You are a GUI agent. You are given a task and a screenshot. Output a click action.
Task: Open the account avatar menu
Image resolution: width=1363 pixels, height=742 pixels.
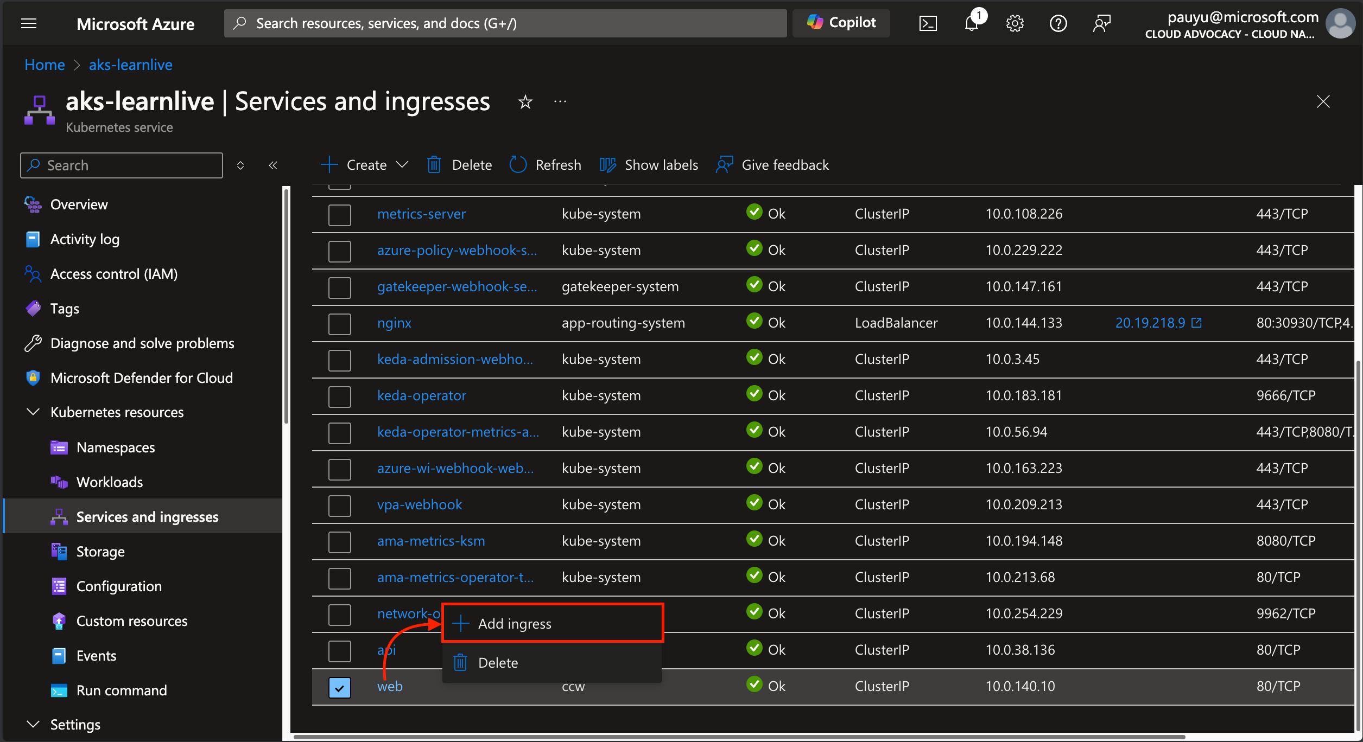click(1340, 23)
